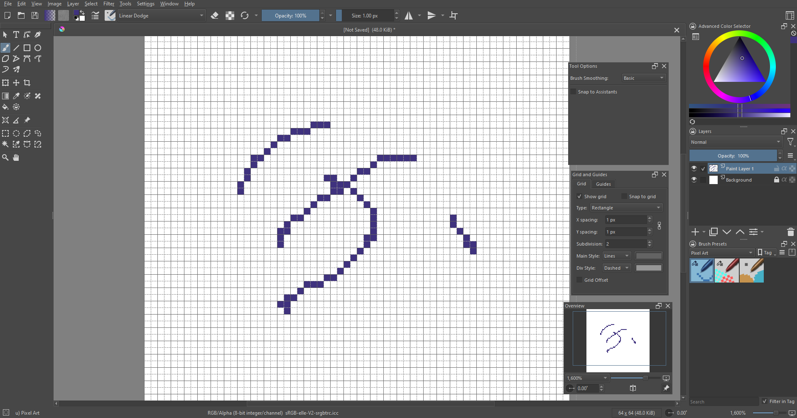
Task: Select Paint Layer 1 in layers list
Action: [739, 169]
